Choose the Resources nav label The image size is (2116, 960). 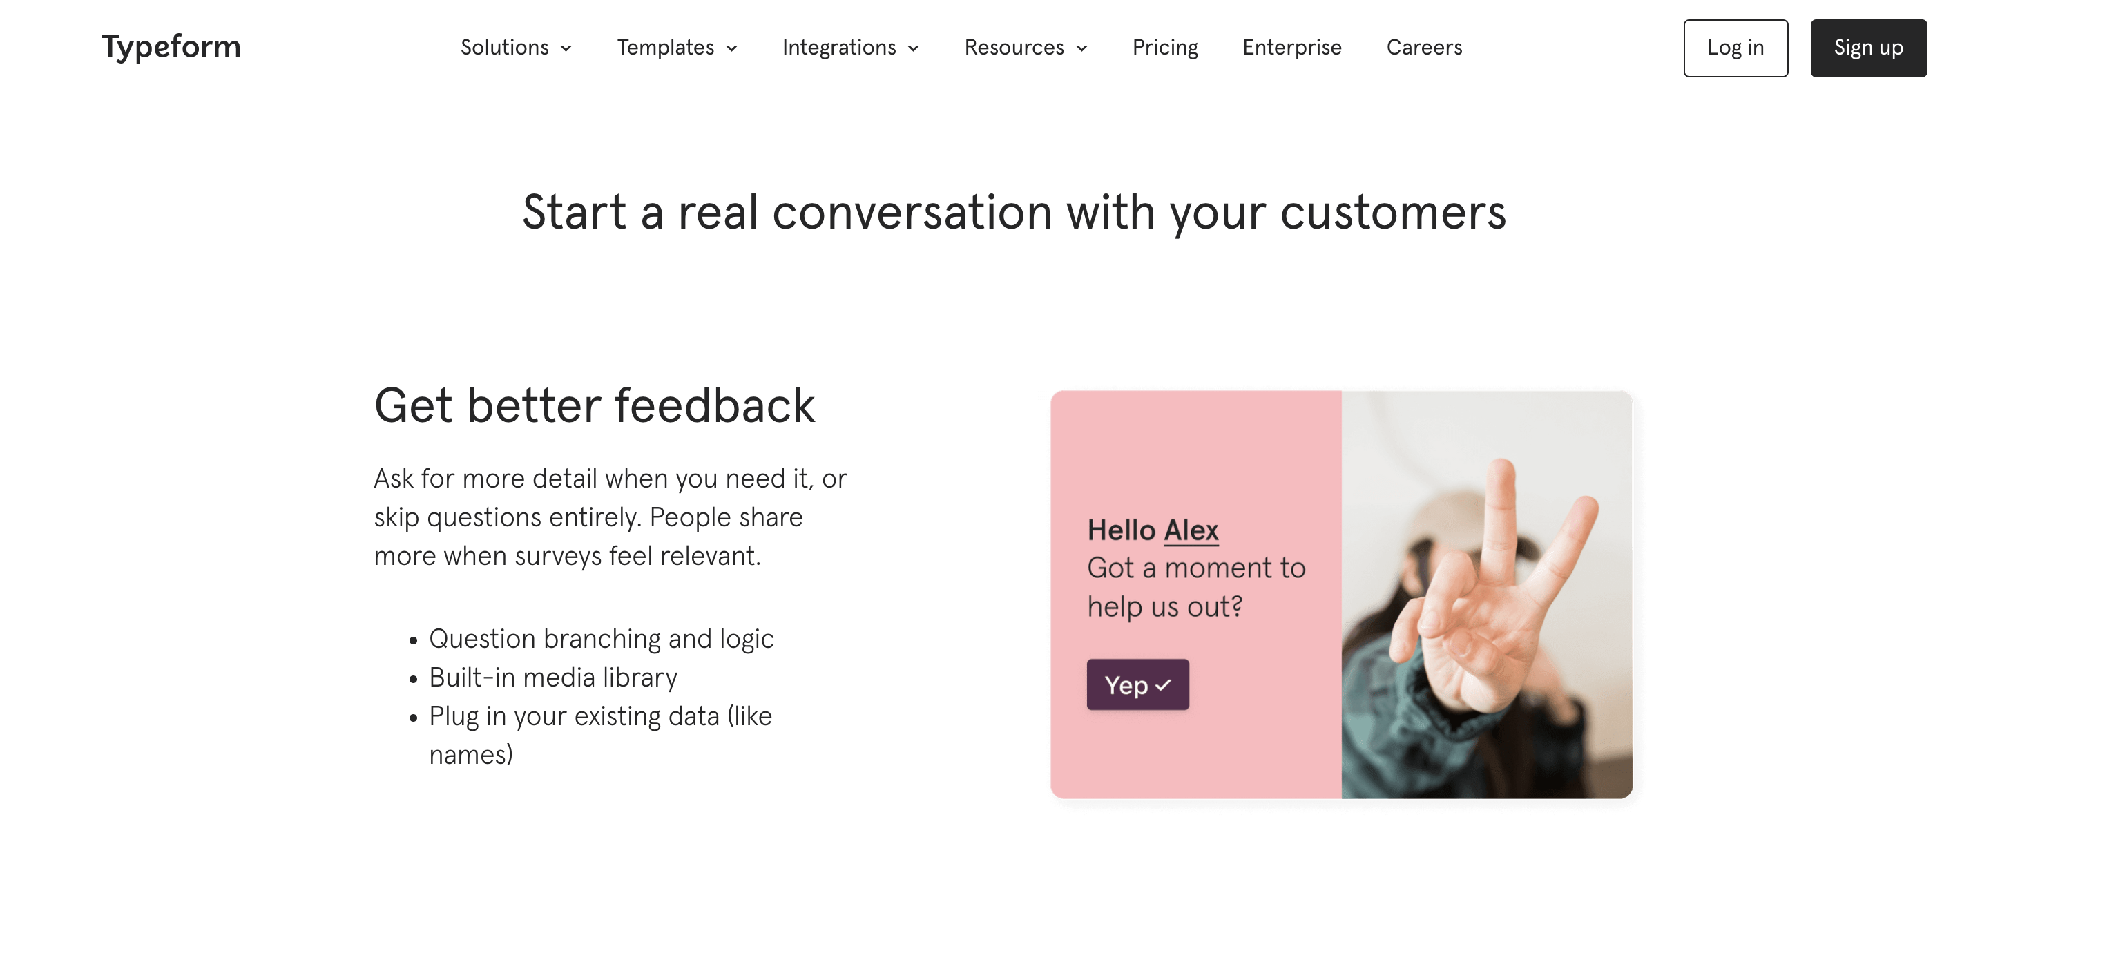tap(1014, 48)
